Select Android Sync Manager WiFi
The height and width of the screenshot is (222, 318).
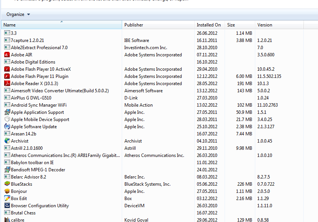pyautogui.click(x=39, y=105)
